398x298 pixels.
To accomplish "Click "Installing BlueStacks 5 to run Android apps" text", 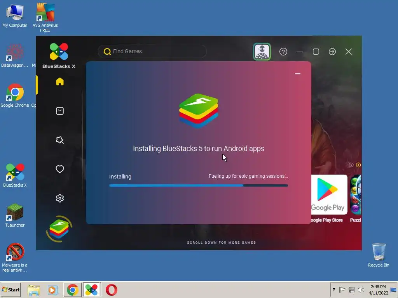I will coord(199,149).
